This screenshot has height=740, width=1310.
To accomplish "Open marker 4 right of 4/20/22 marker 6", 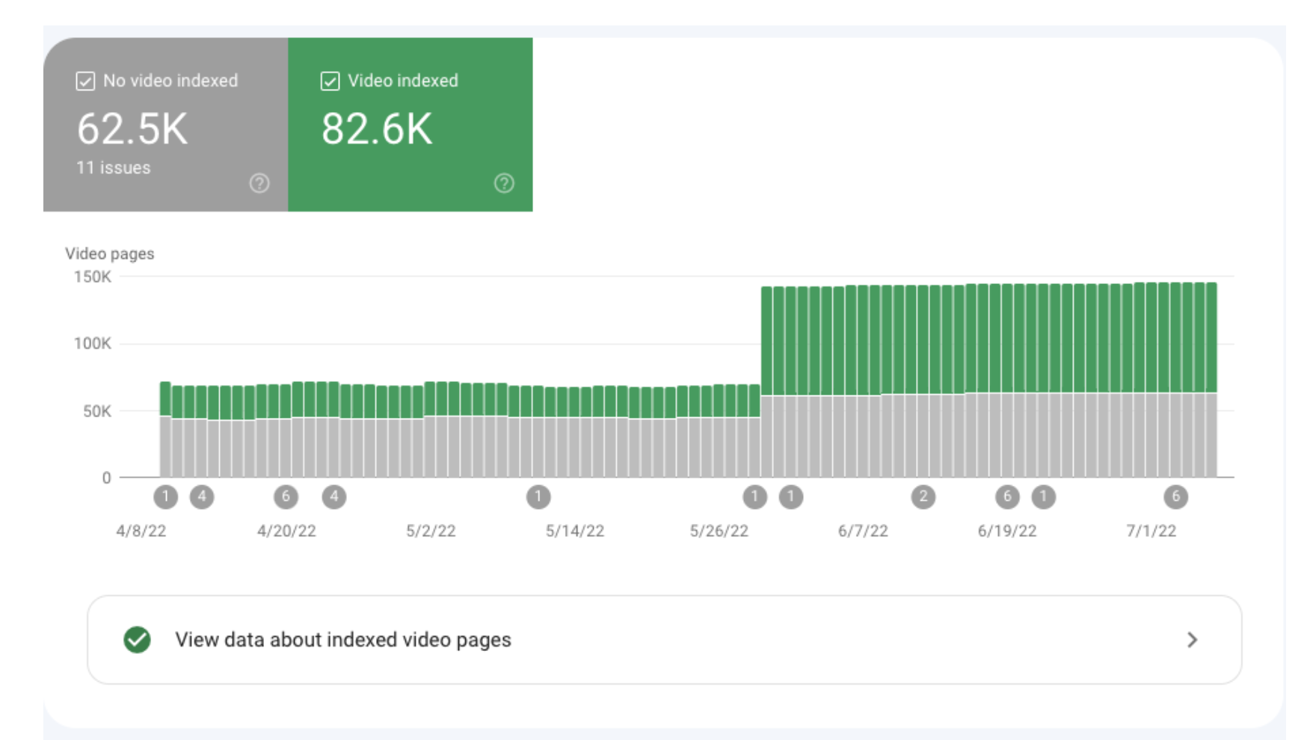I will 333,496.
